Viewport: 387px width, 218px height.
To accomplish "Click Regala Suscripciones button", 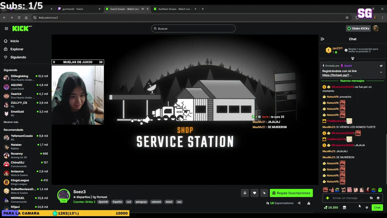I will click(291, 193).
